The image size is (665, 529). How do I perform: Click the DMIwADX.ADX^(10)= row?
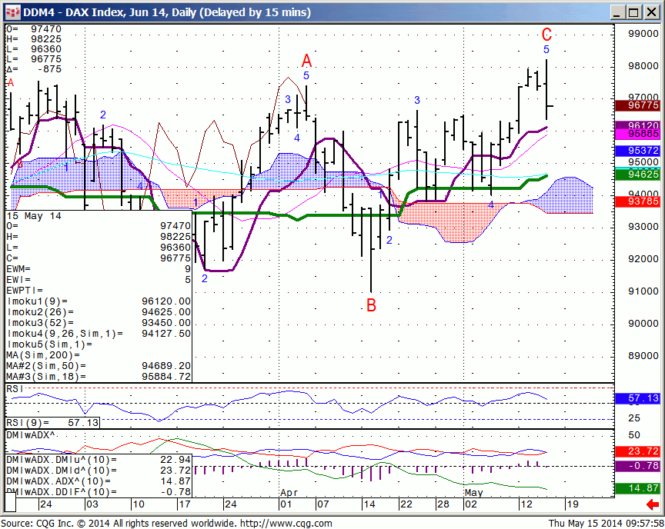(99, 481)
